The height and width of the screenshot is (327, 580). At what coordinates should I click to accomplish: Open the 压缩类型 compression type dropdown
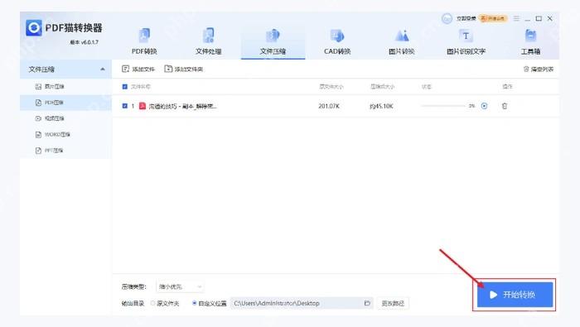point(180,286)
